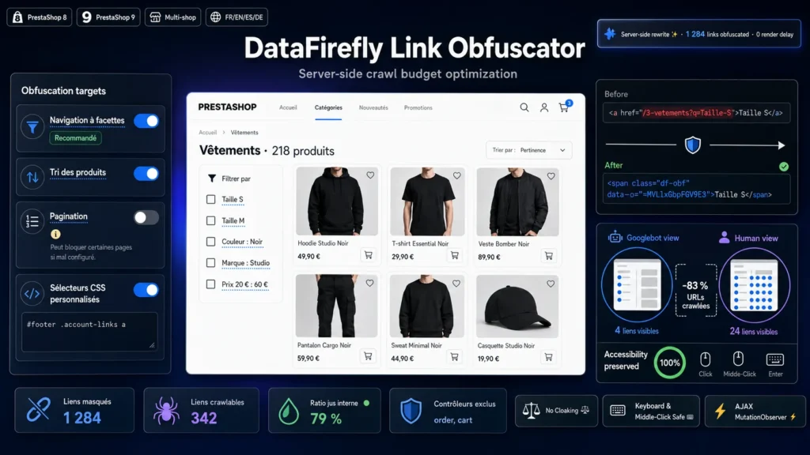Favorite the Veste Bomber Noir heart
810x455 pixels.
click(551, 176)
